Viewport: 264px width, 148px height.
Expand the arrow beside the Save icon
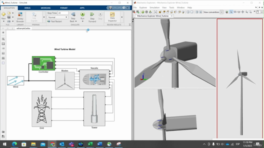13,17
